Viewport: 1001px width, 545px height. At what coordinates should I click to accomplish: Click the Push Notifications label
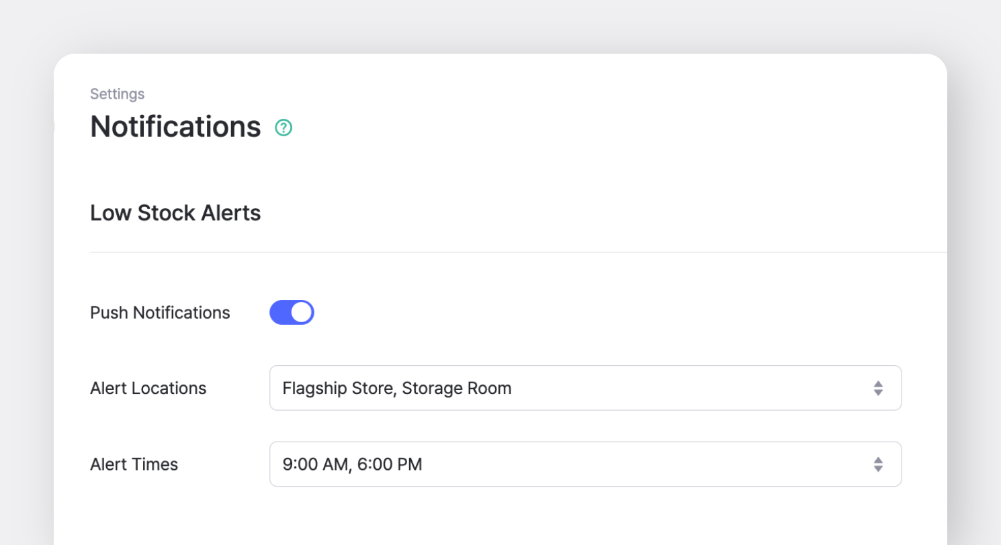[160, 313]
